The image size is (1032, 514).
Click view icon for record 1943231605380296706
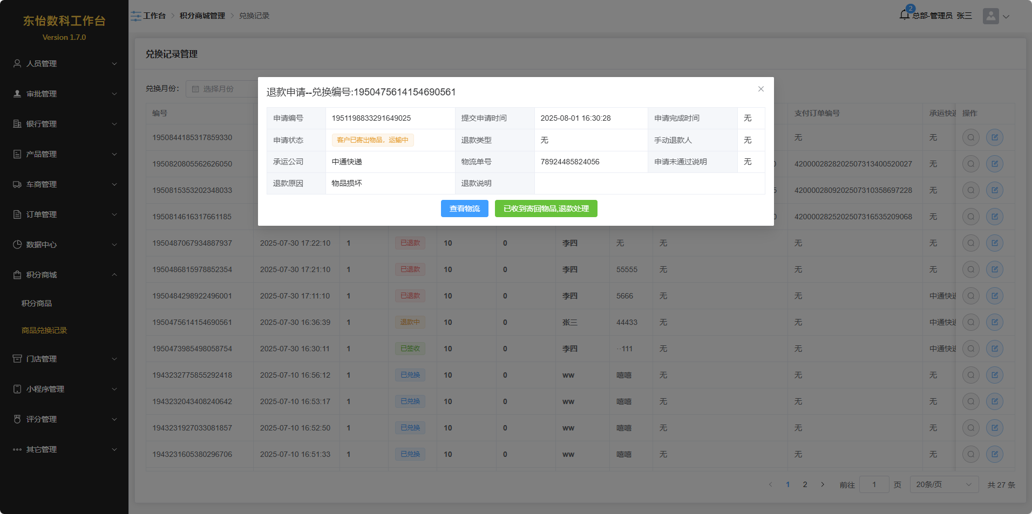point(970,454)
